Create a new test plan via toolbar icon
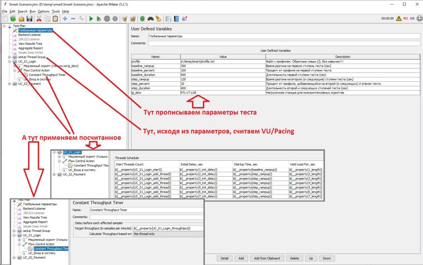Screen dimensions: 423x265 5,19
